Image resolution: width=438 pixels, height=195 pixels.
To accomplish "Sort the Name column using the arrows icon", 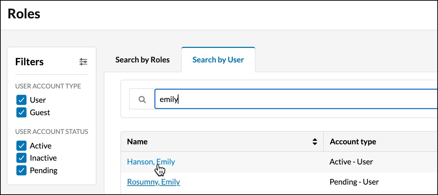I will tap(315, 142).
